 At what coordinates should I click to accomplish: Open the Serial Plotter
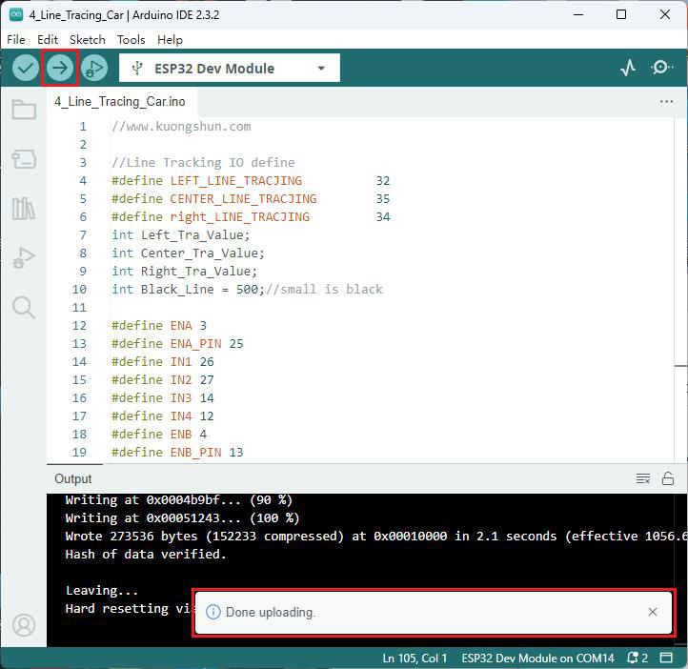628,68
